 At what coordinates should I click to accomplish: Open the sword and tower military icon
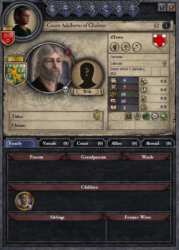tap(93, 10)
